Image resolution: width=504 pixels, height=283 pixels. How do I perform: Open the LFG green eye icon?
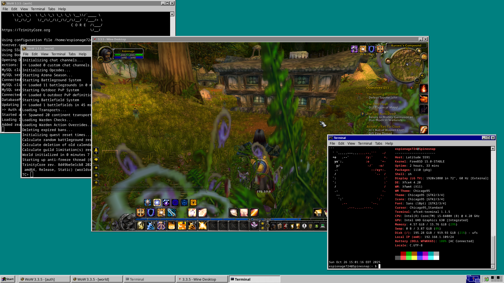(x=316, y=226)
